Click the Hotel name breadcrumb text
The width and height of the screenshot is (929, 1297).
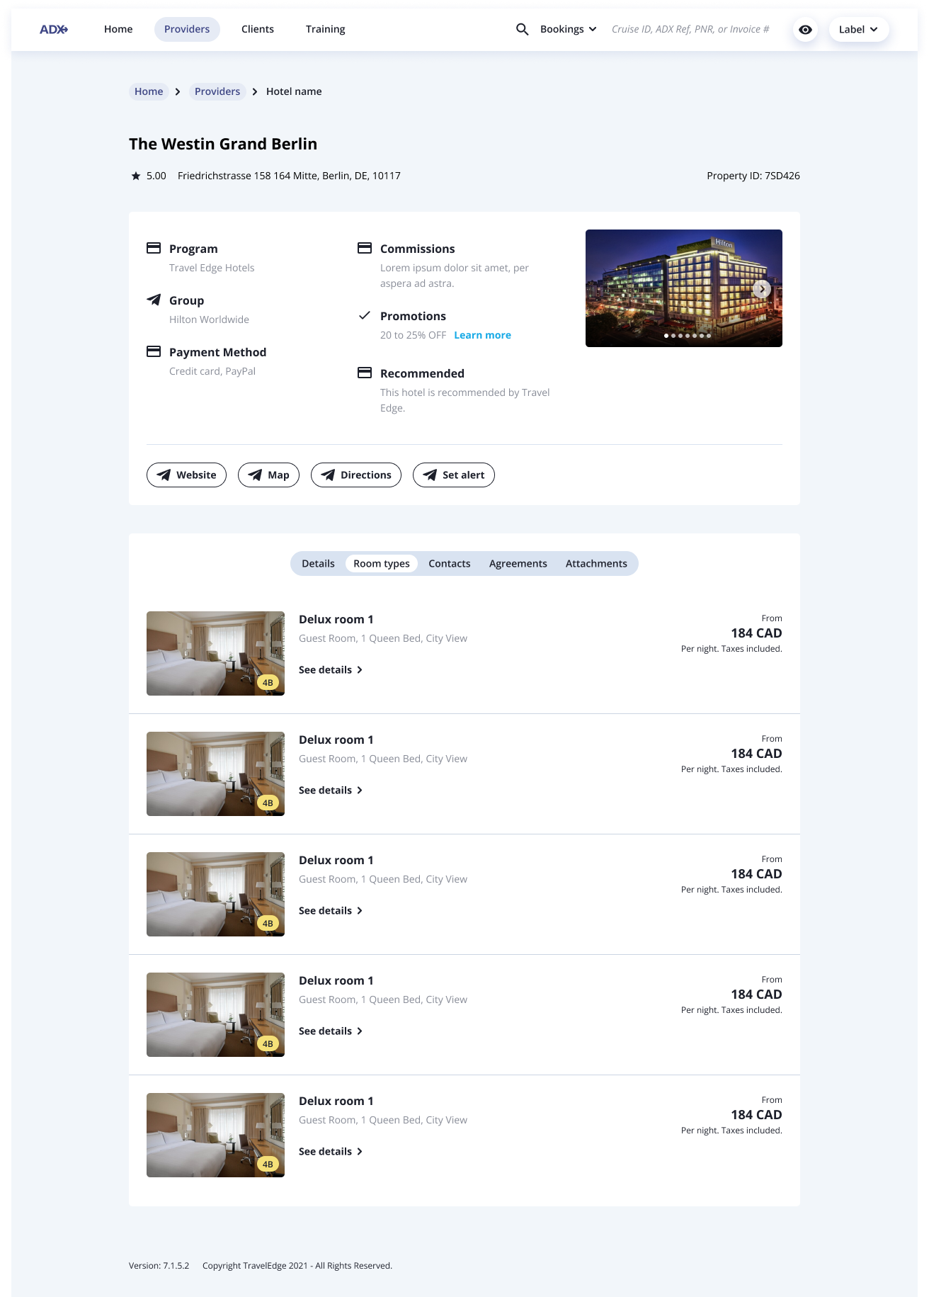[x=294, y=91]
